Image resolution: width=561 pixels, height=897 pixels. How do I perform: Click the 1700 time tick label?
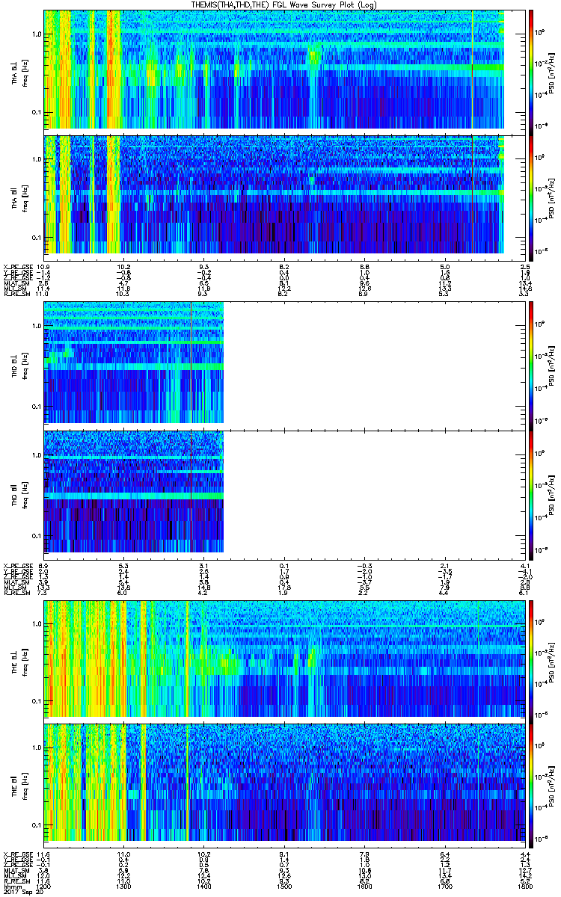[x=444, y=887]
